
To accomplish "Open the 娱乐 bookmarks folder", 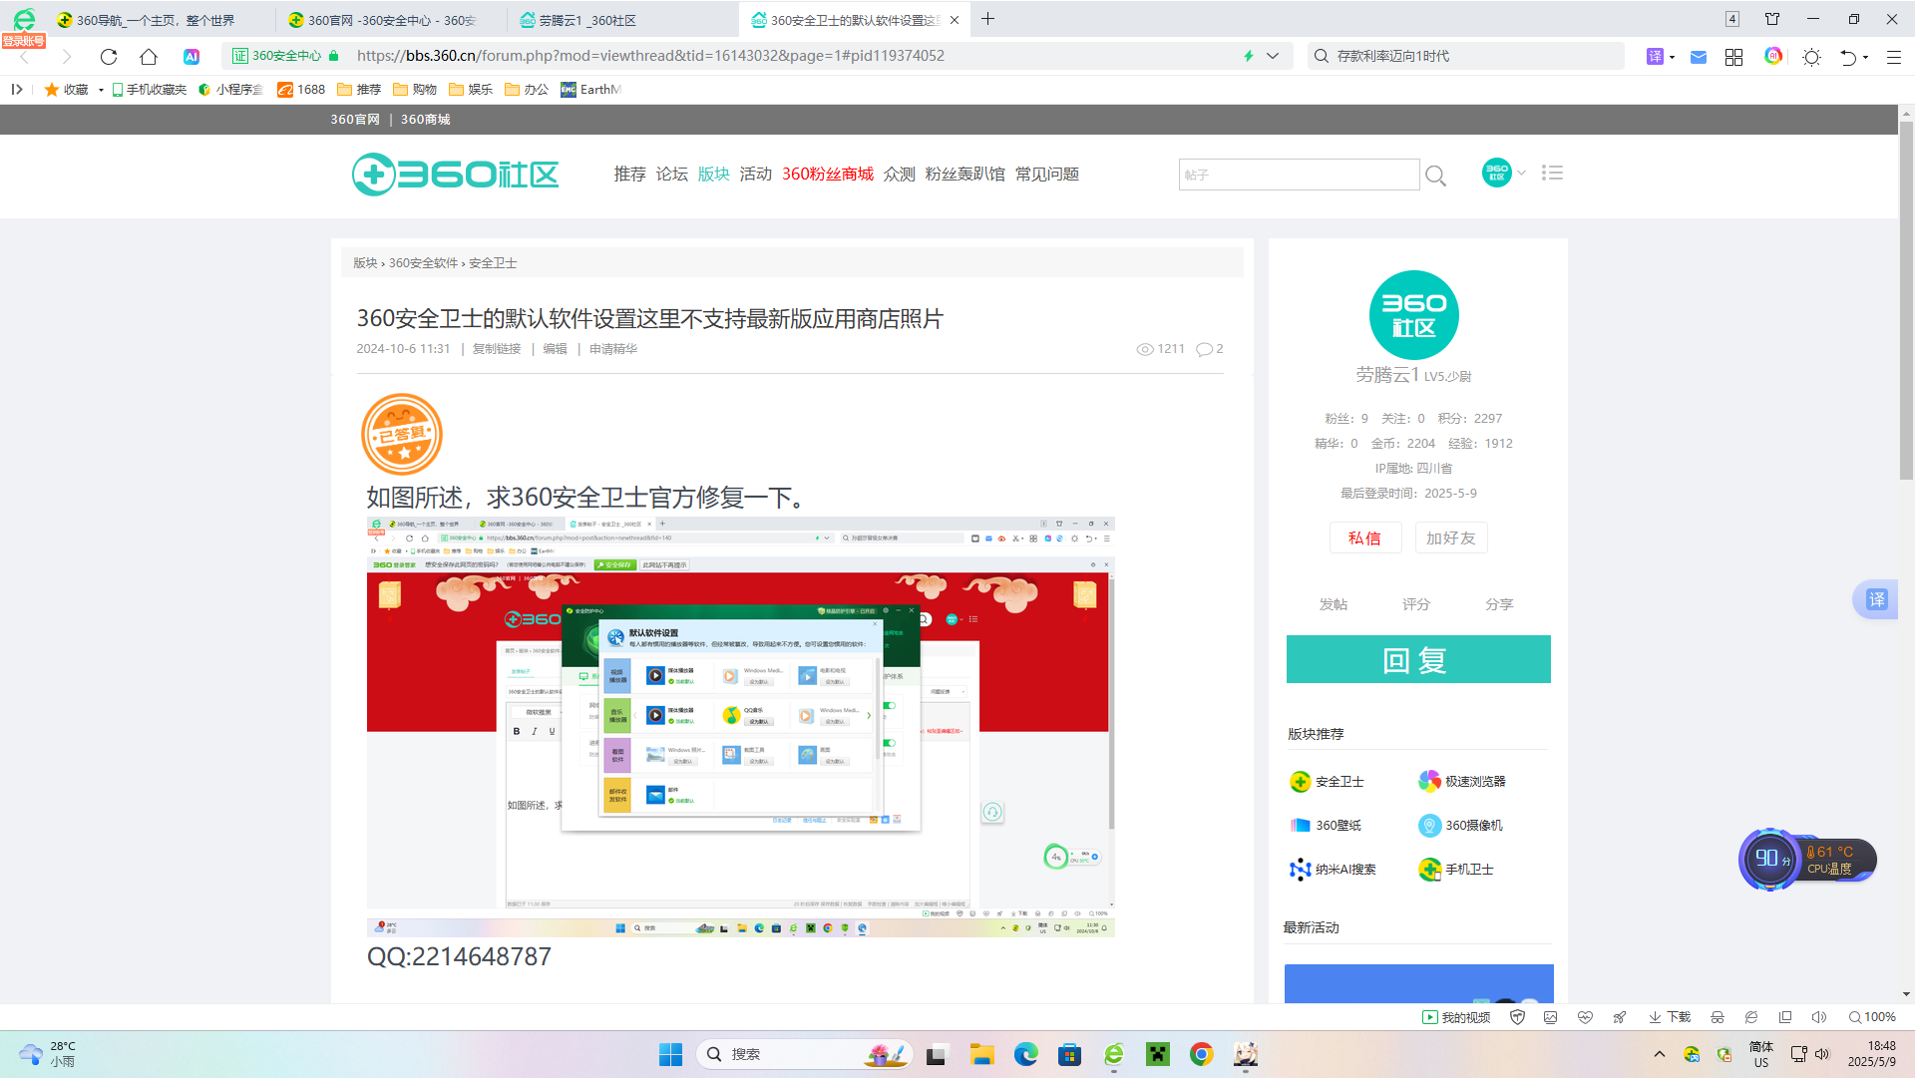I will tap(471, 90).
